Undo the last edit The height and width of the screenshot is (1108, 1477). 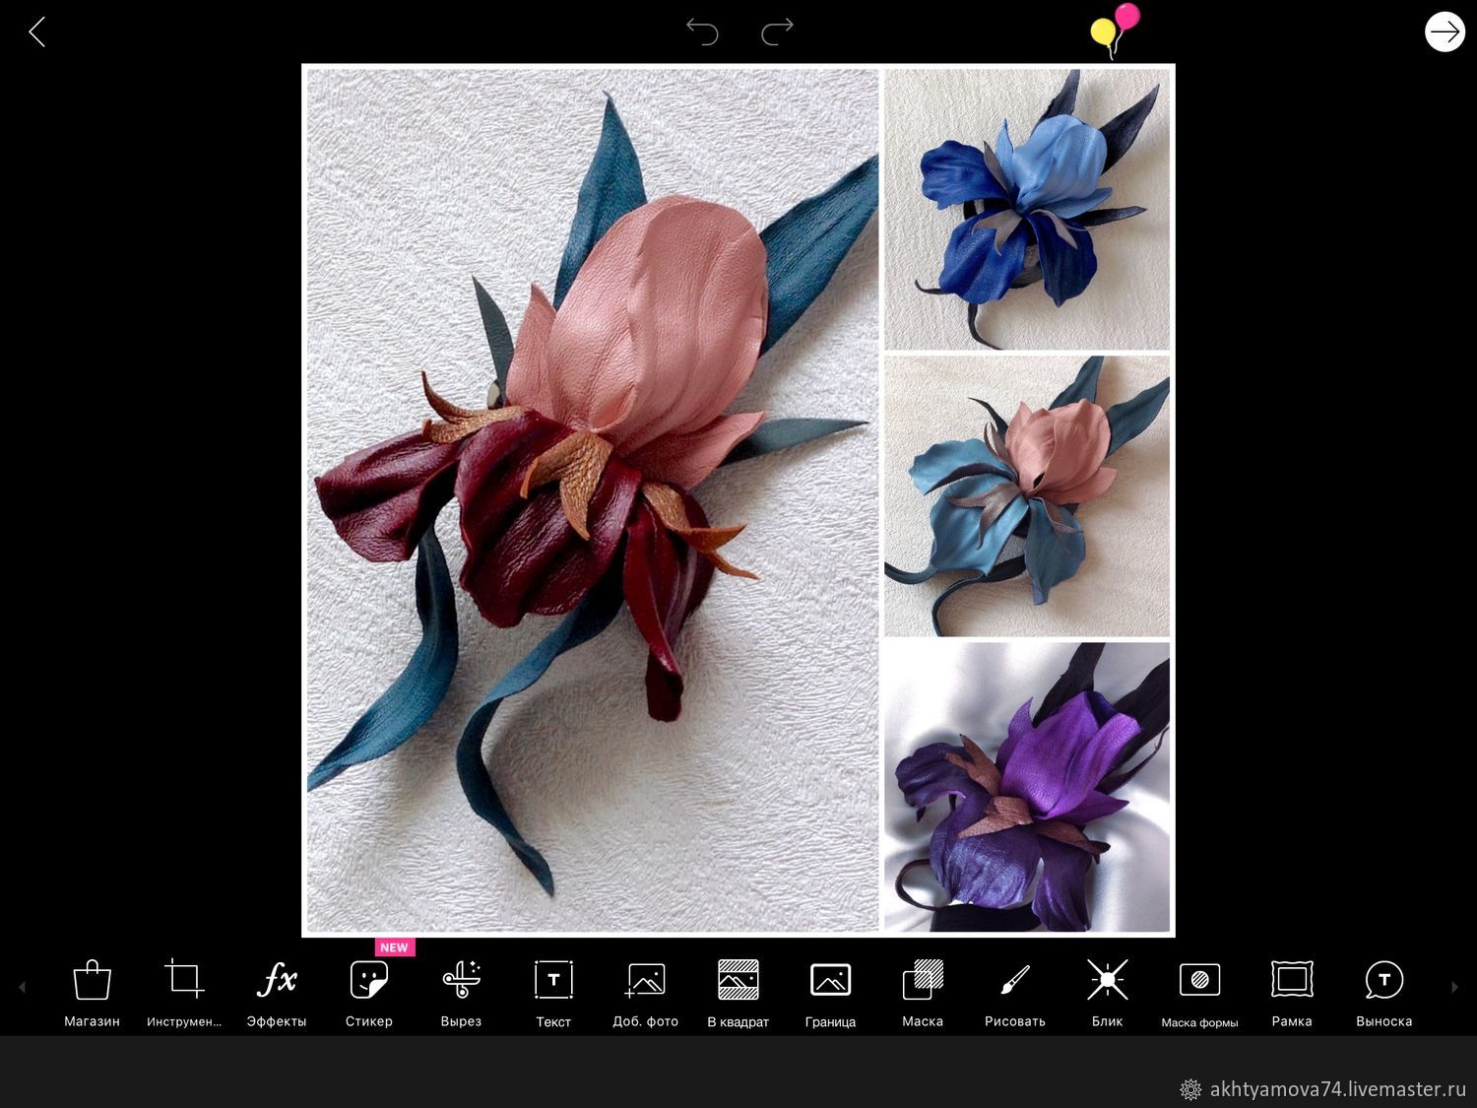click(x=702, y=32)
